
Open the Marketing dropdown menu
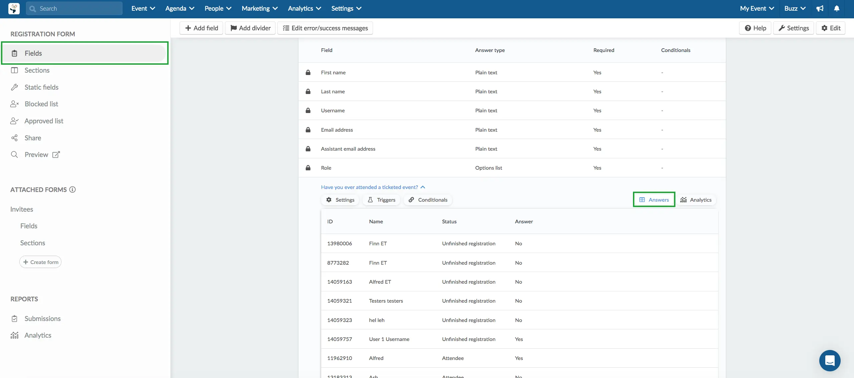[259, 8]
